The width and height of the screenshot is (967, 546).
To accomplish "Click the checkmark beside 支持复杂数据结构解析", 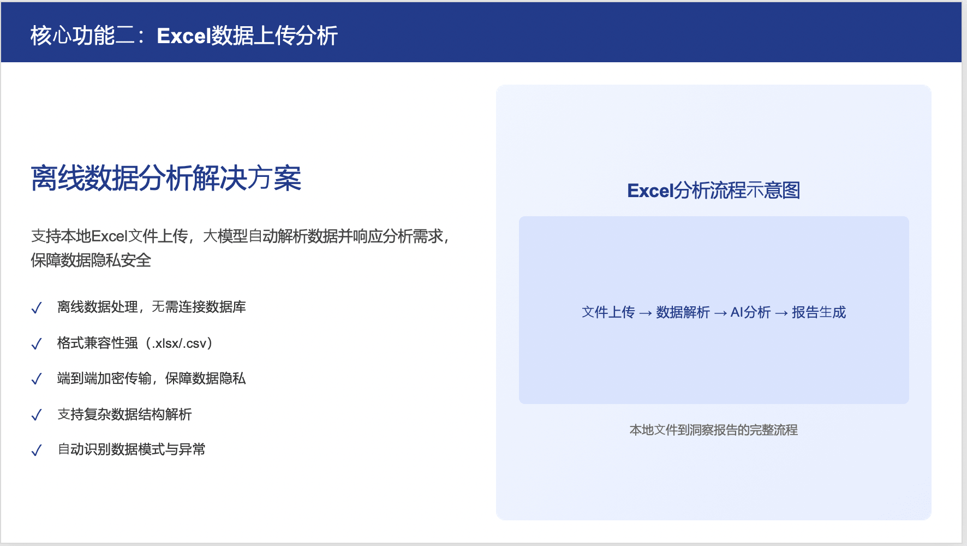I will (37, 416).
